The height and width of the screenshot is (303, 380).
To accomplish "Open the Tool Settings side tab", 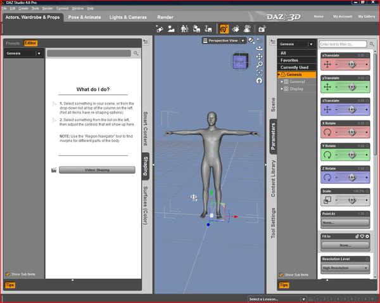I will (273, 223).
